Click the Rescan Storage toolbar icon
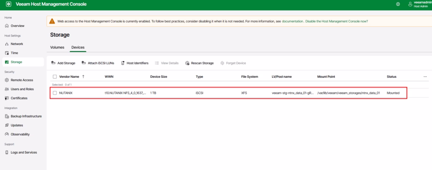 tap(187, 63)
